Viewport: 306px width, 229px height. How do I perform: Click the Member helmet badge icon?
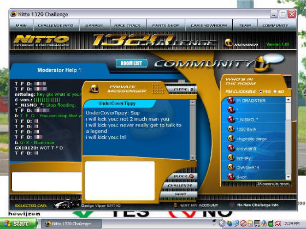tap(228, 43)
